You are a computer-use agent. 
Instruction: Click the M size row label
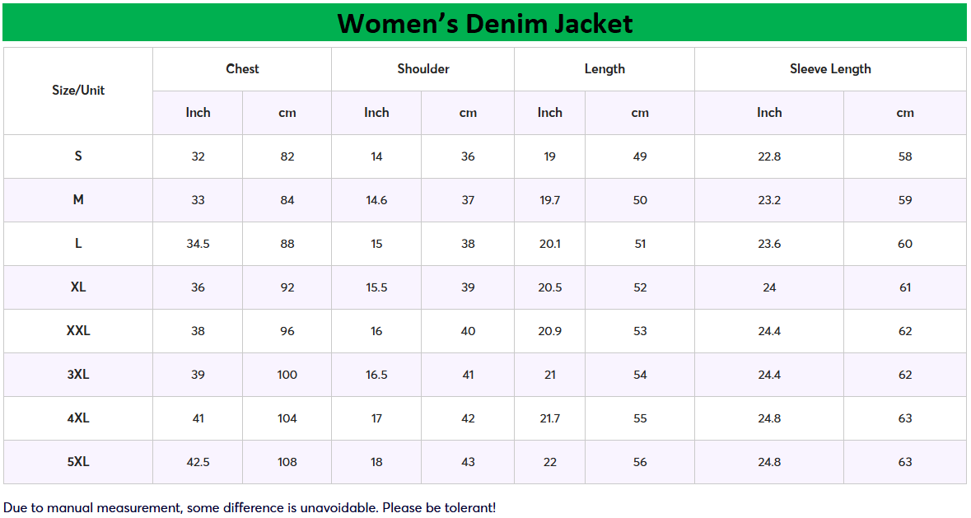78,200
